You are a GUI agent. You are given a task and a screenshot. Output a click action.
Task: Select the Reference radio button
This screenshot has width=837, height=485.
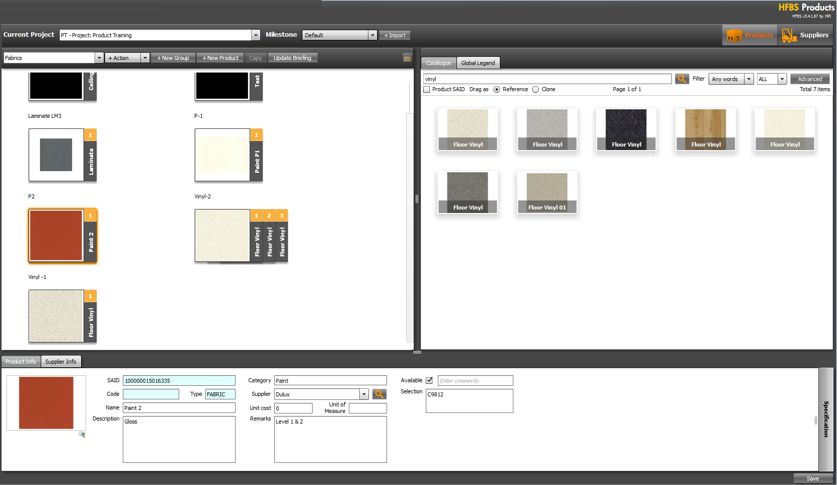tap(497, 89)
